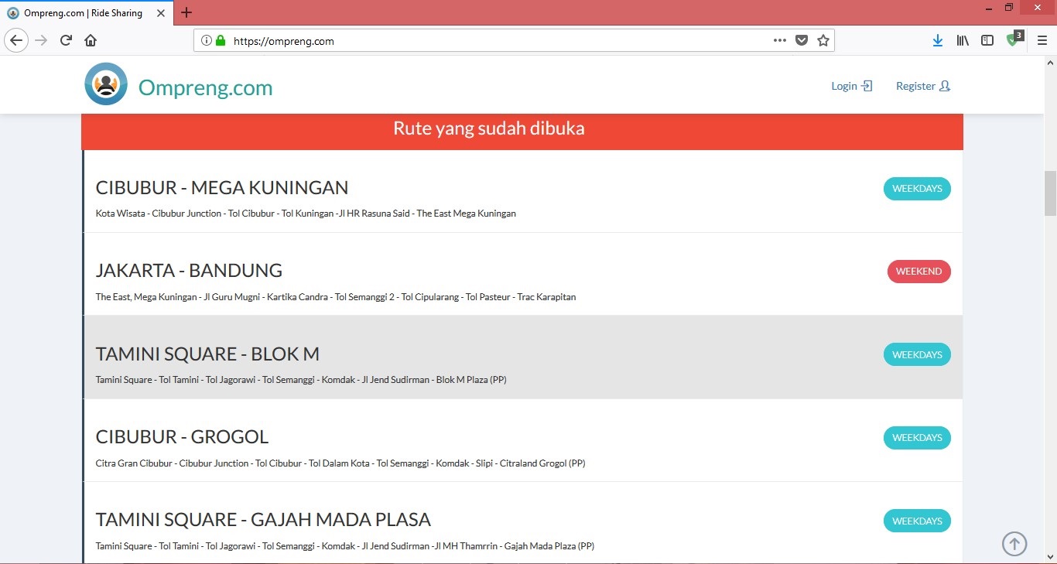Open the page actions three-dot menu
The height and width of the screenshot is (564, 1057).
click(780, 40)
